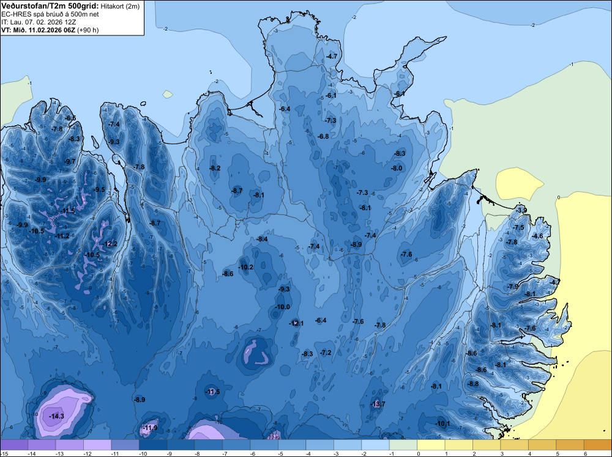Pick legend swatch between -10 and -9
This screenshot has height=457, width=612.
153,445
